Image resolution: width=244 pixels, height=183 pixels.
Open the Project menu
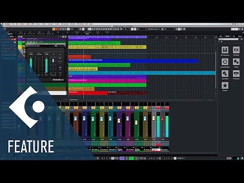(22, 24)
